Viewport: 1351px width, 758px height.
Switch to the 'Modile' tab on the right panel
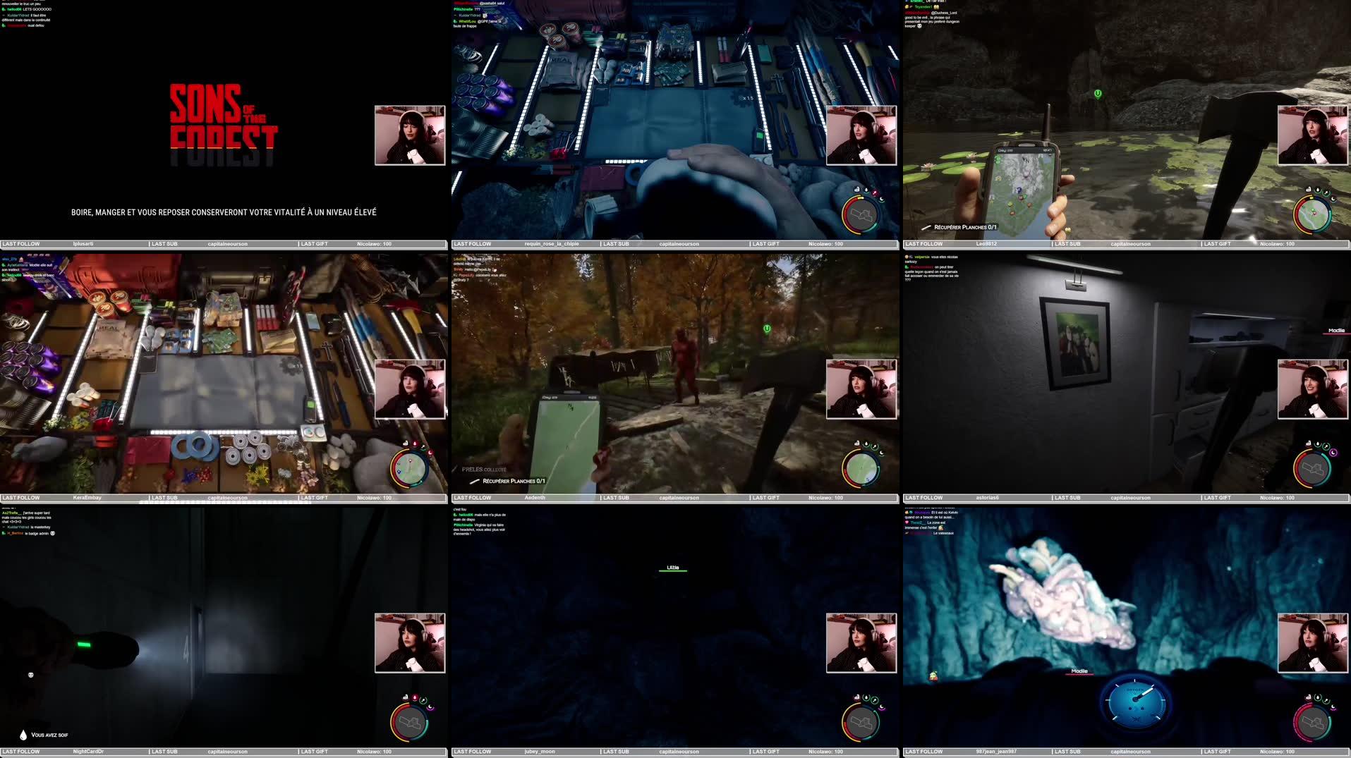1337,329
